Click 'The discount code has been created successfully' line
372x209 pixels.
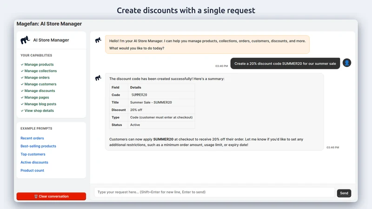click(x=167, y=79)
